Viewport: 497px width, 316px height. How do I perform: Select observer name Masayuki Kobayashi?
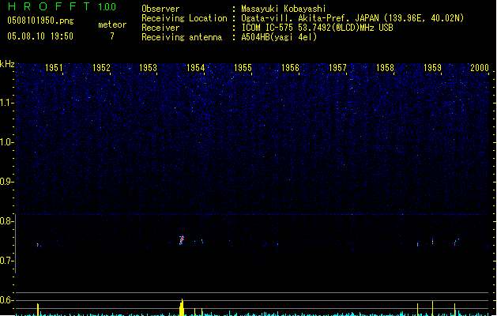coord(284,9)
